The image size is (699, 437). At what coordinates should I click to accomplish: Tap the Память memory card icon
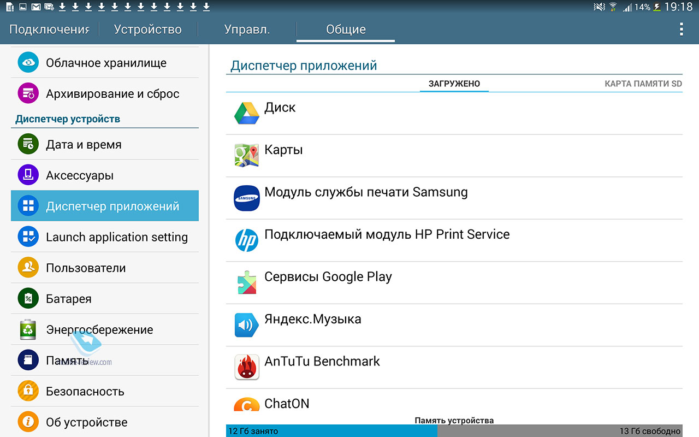click(28, 360)
